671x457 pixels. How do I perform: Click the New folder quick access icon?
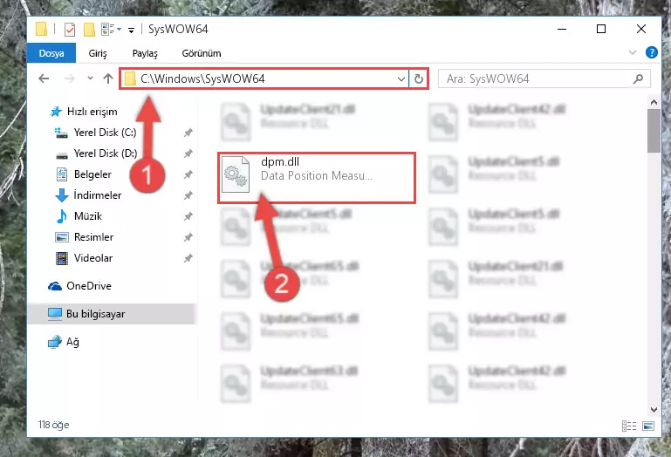tap(89, 29)
